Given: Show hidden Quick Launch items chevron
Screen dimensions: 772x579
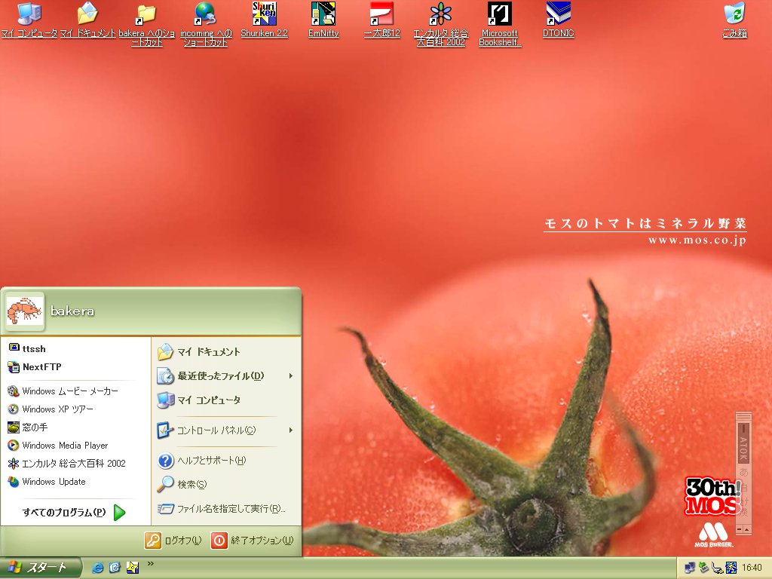Looking at the screenshot, I should (151, 563).
